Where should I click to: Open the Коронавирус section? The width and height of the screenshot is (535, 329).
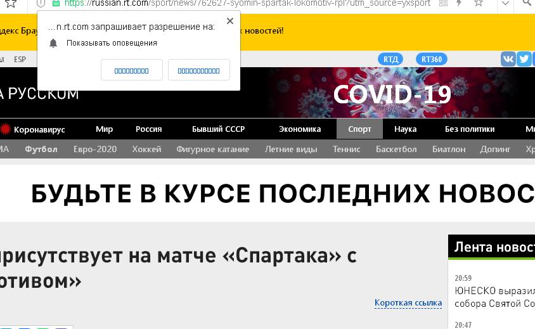[33, 129]
